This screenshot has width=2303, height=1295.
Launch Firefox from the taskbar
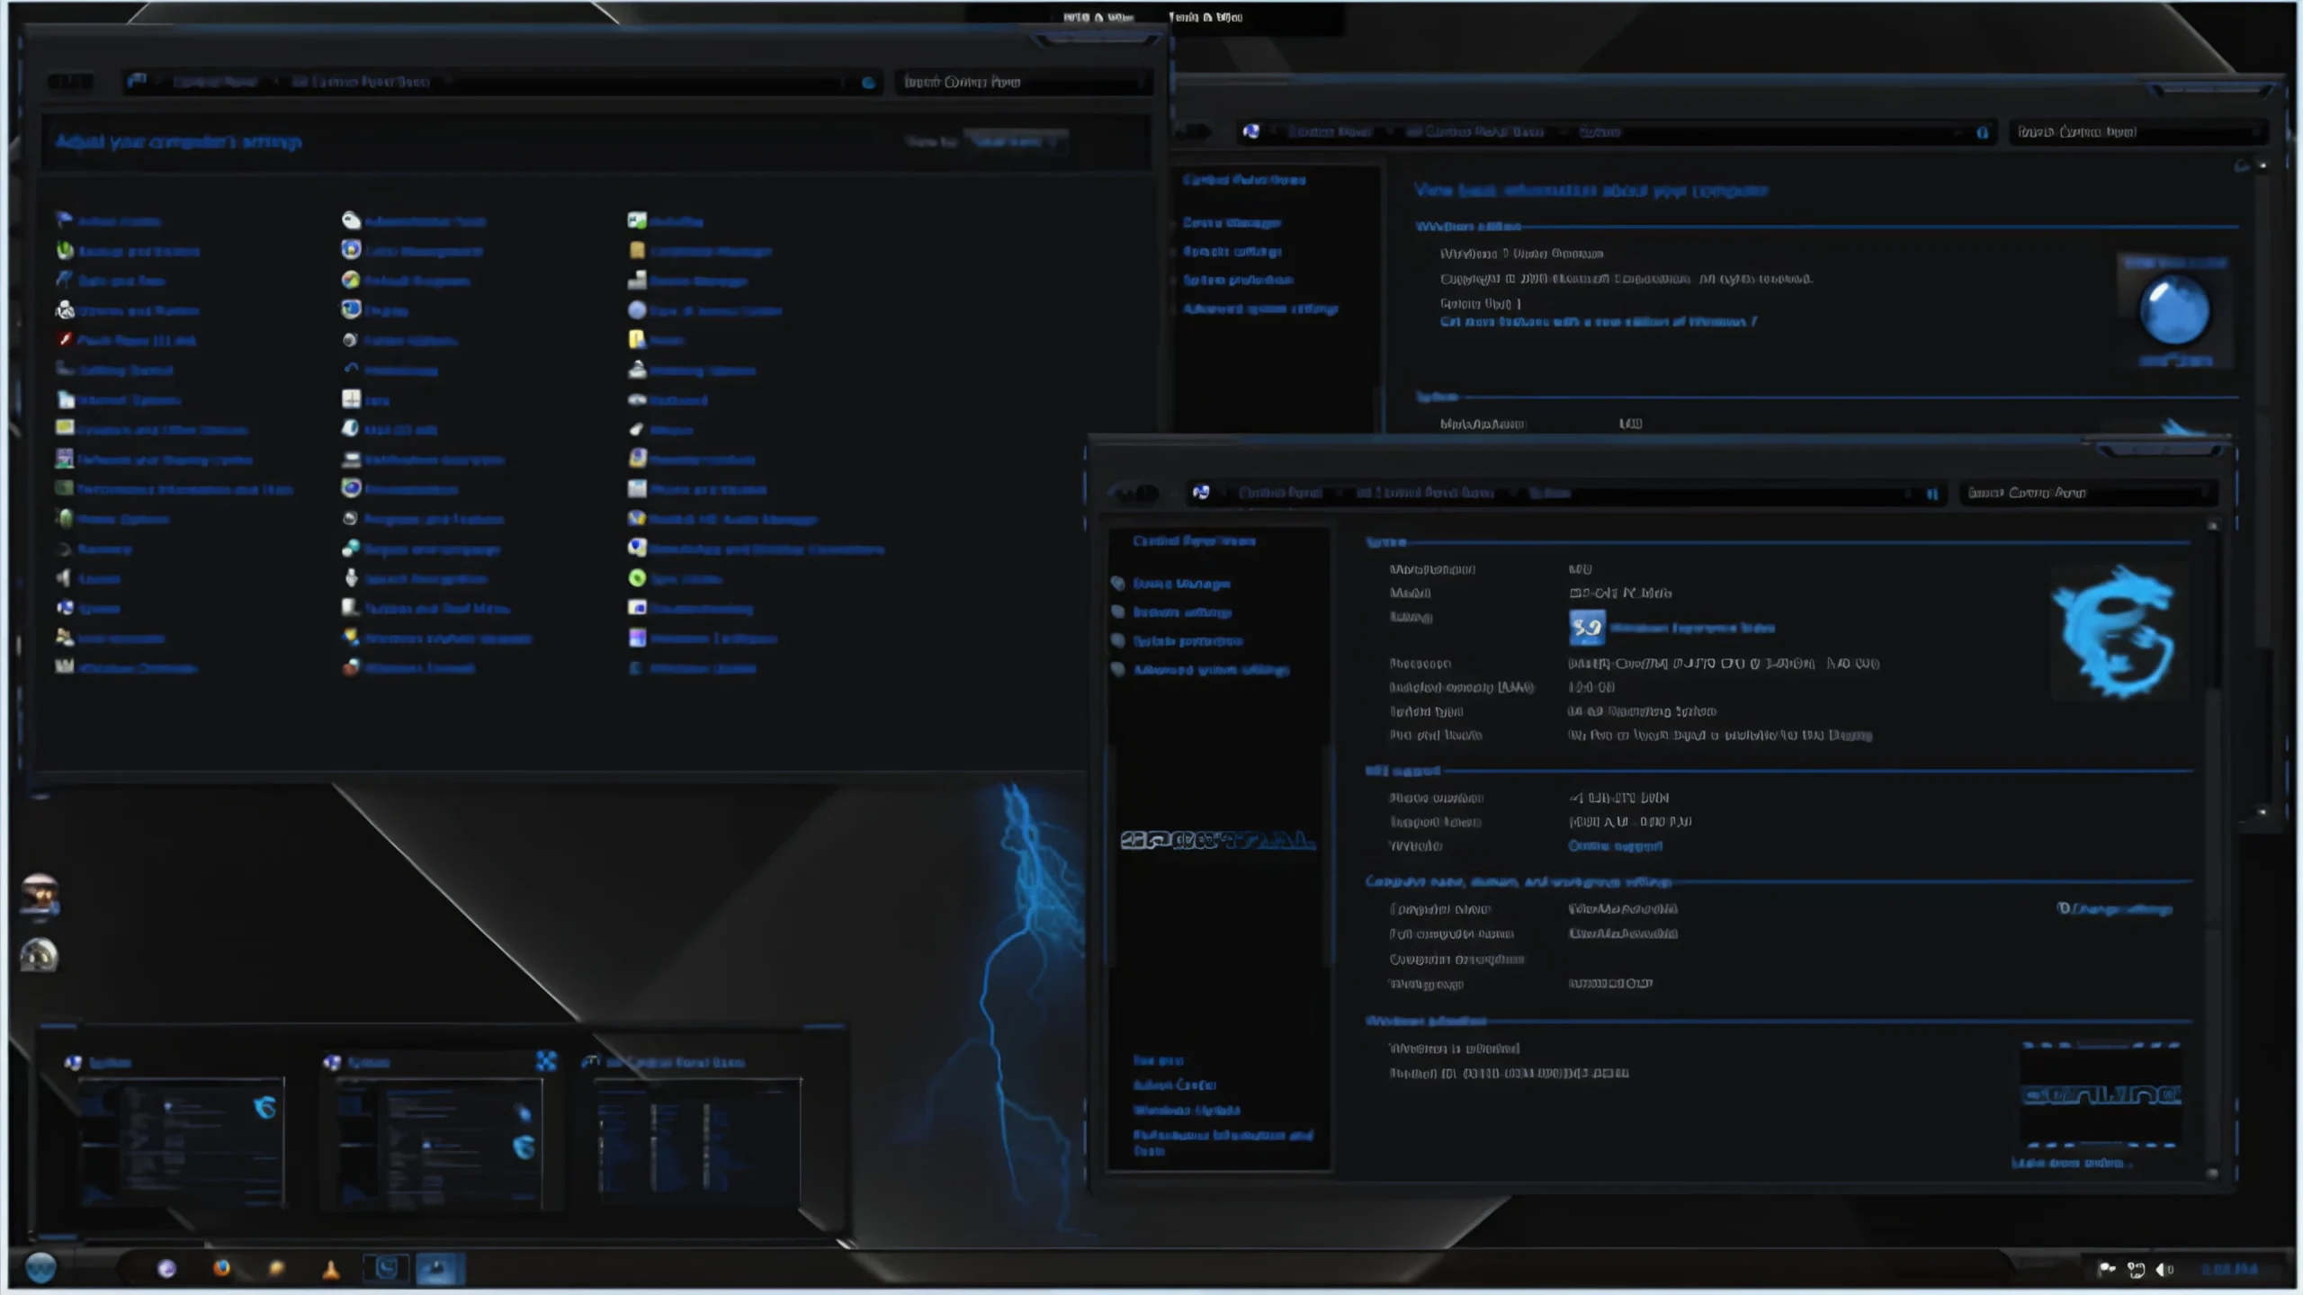221,1268
